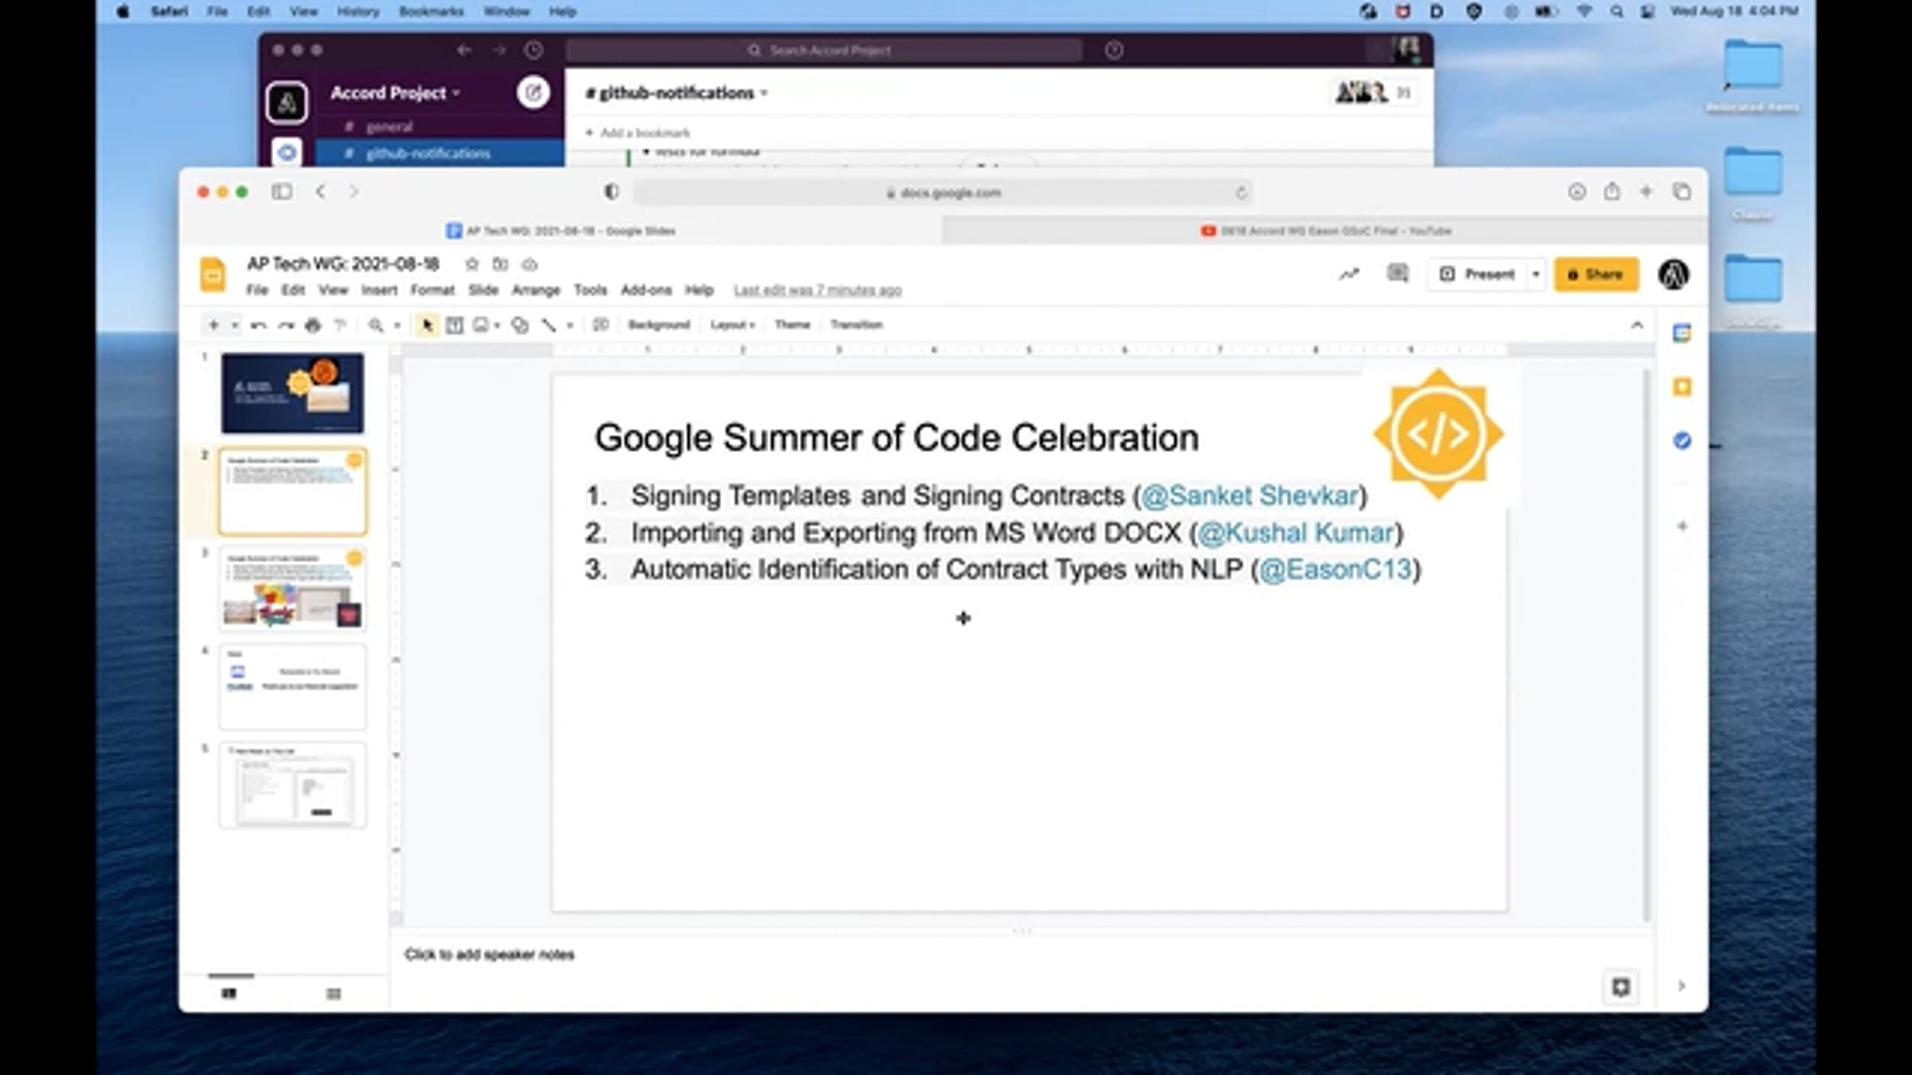
Task: Open the Insert menu
Action: point(378,290)
